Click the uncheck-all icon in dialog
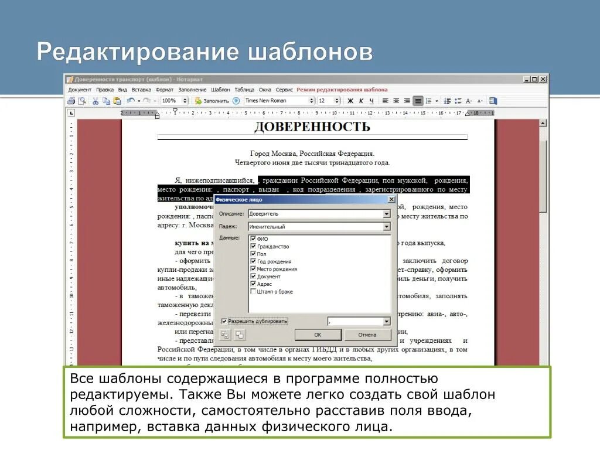Screen dimensions: 600x450 (240, 335)
